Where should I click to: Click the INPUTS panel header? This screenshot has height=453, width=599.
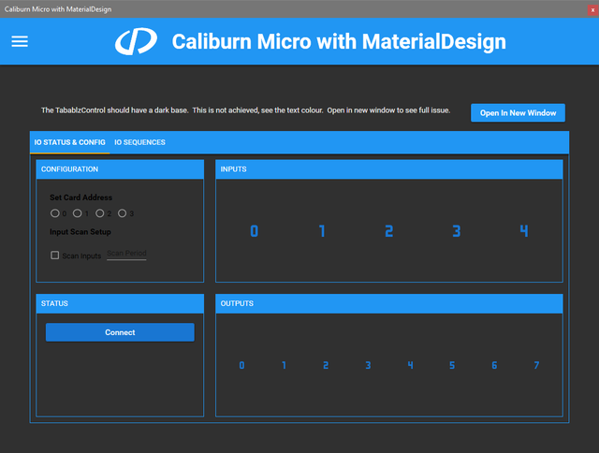pyautogui.click(x=389, y=169)
